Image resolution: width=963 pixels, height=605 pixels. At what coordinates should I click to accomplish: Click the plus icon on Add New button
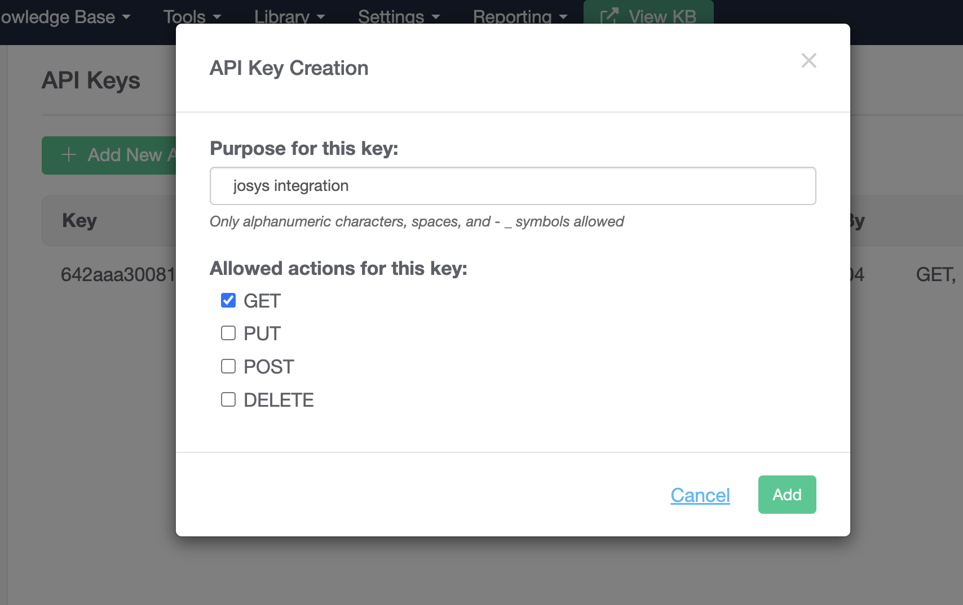(69, 155)
